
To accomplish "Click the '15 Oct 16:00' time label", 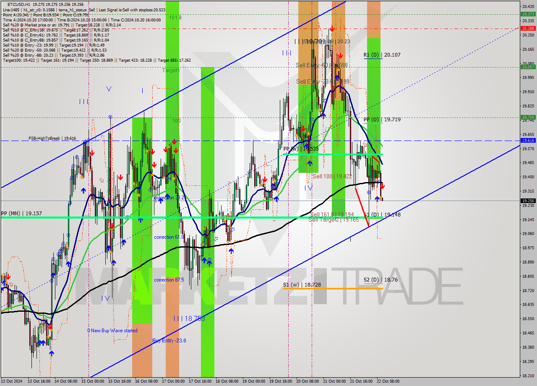I will pos(120,381).
